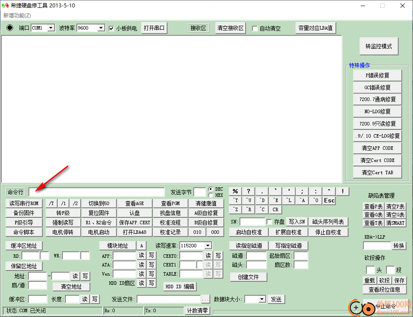Click the SN input field
This screenshot has width=413, height=317.
click(253, 222)
